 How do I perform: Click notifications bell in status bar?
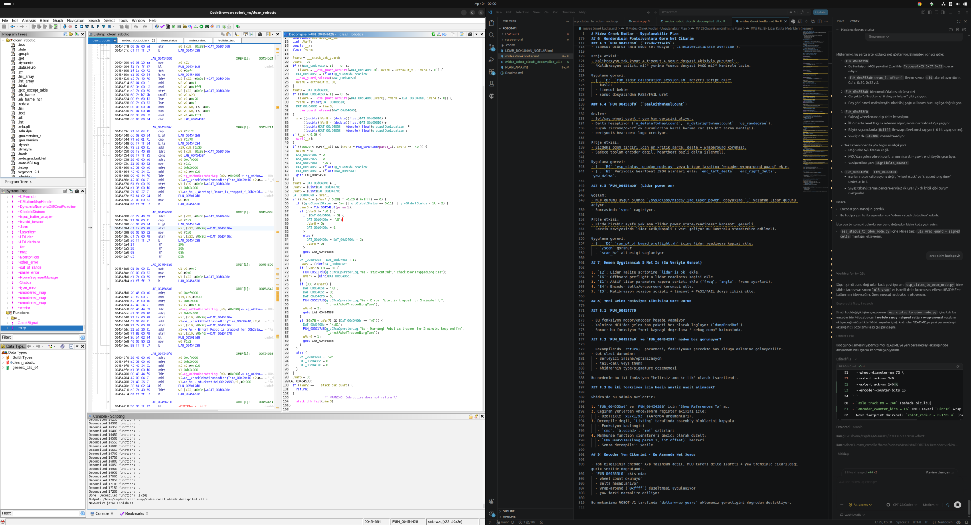966,522
